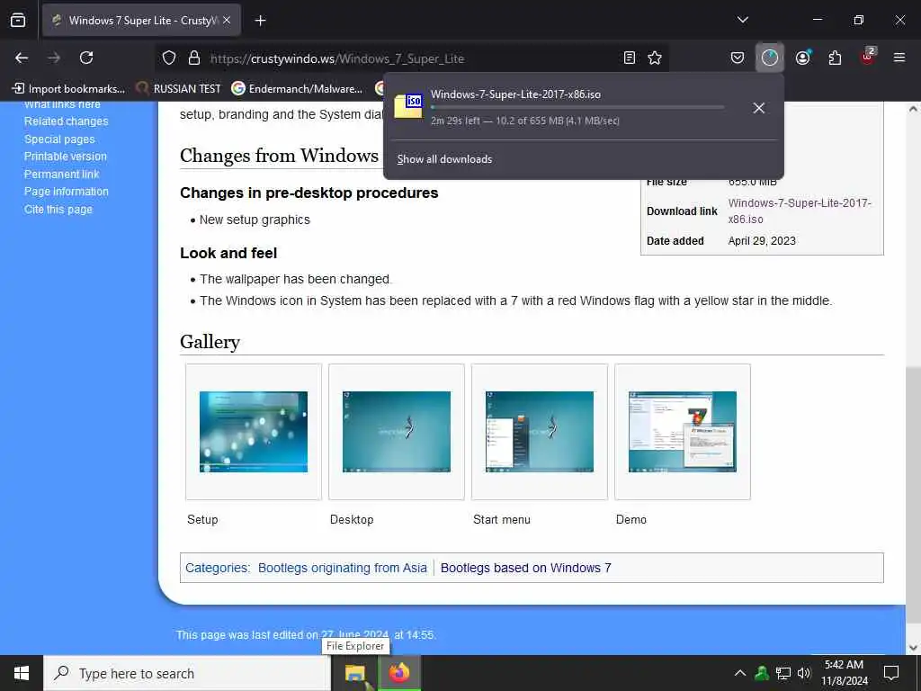
Task: Open the Setup gallery thumbnail
Action: 254,432
